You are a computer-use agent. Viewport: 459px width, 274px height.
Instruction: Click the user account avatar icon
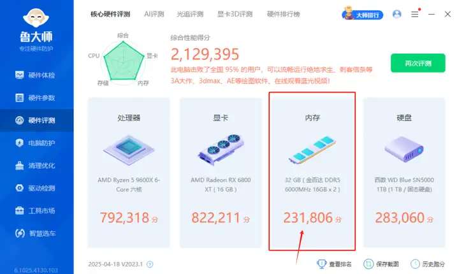point(397,14)
